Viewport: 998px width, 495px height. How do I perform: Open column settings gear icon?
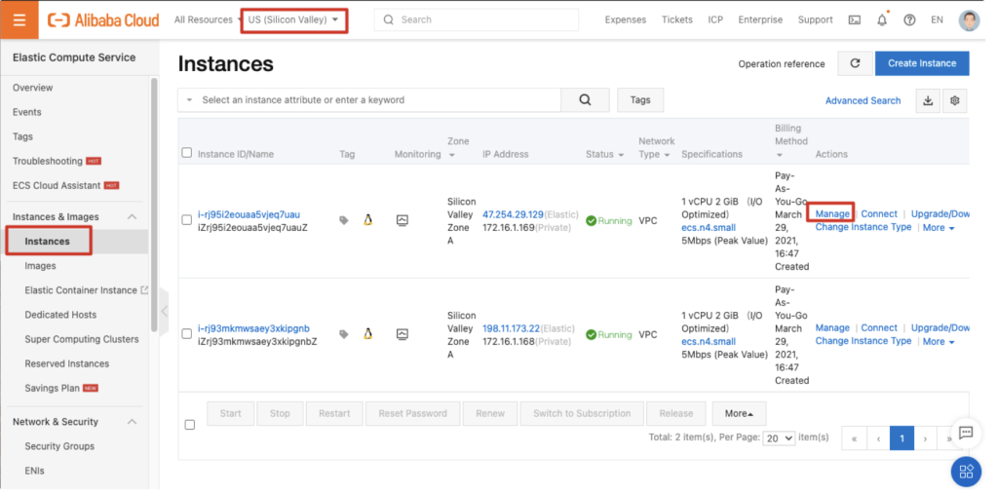click(955, 100)
